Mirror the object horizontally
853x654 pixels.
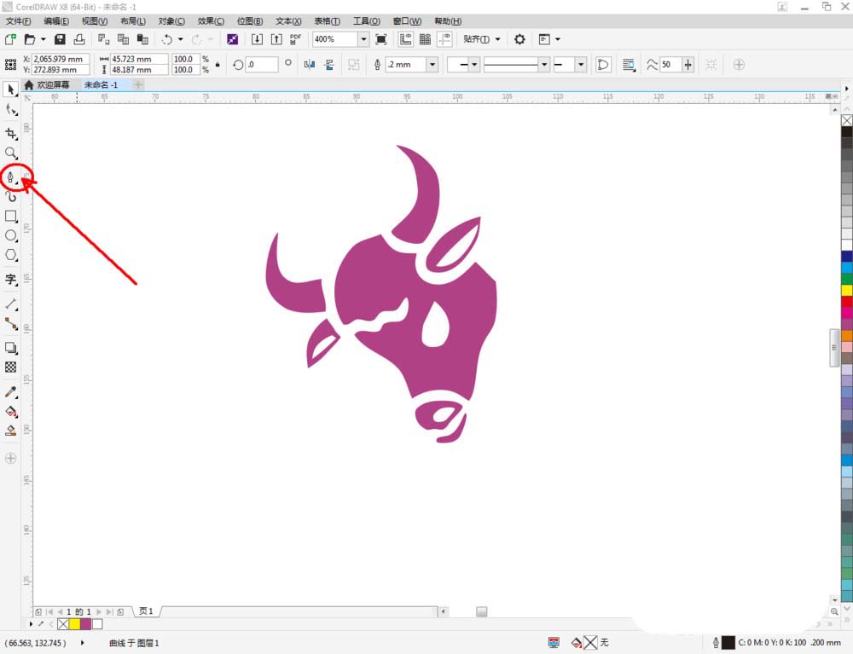tap(310, 65)
